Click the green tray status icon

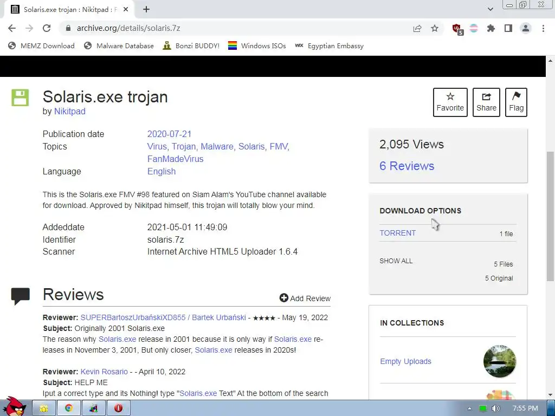[x=483, y=408]
